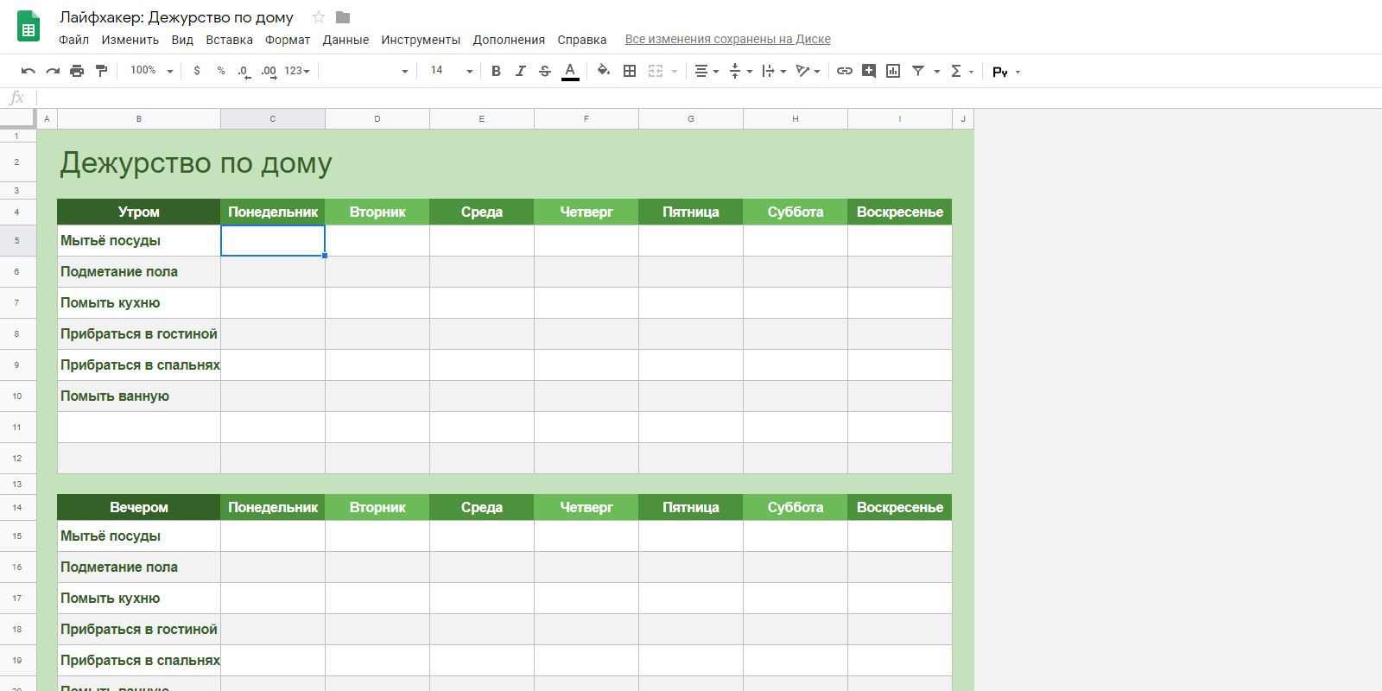Toggle italic formatting
The height and width of the screenshot is (691, 1382).
pyautogui.click(x=520, y=71)
